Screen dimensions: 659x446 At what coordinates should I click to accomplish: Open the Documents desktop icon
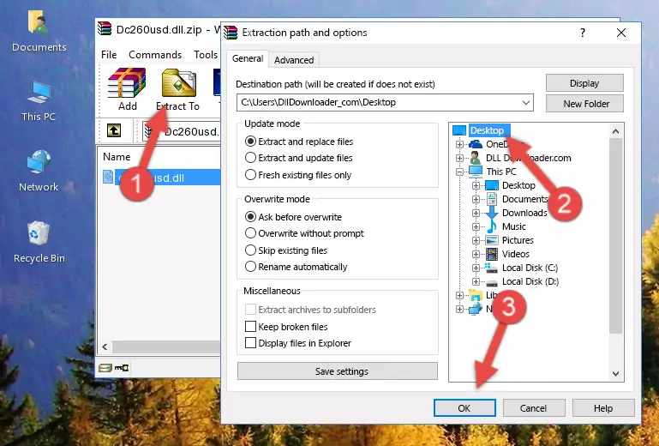39,22
